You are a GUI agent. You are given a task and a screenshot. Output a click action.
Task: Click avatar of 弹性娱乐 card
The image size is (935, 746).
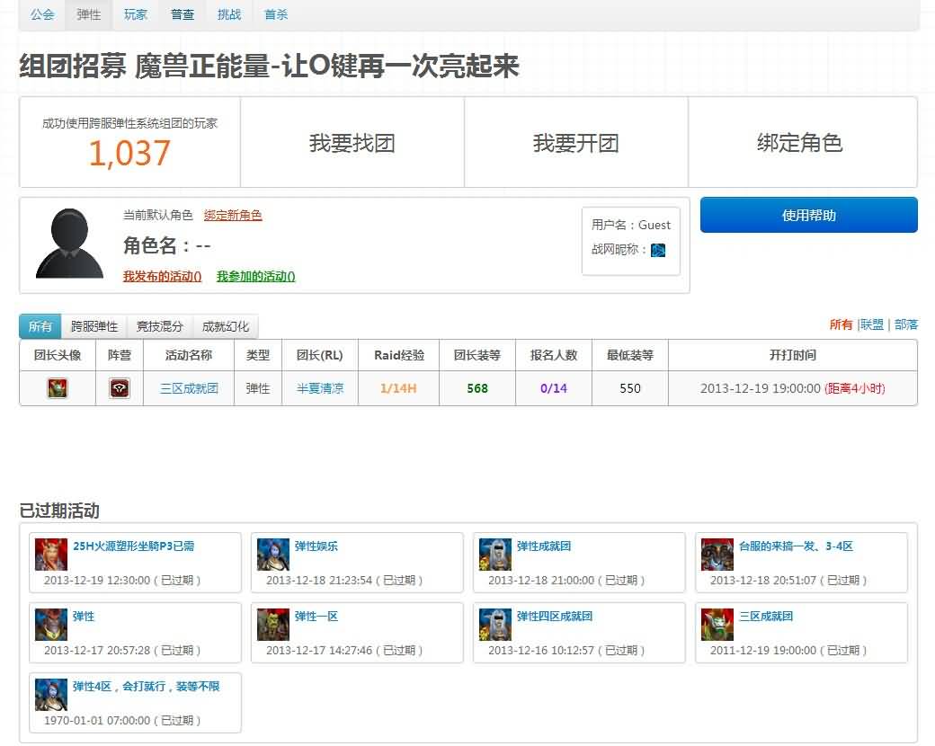pyautogui.click(x=273, y=554)
